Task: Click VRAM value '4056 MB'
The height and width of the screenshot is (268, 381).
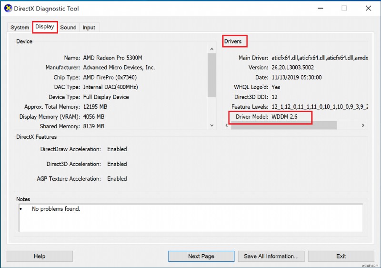Action: pyautogui.click(x=93, y=117)
